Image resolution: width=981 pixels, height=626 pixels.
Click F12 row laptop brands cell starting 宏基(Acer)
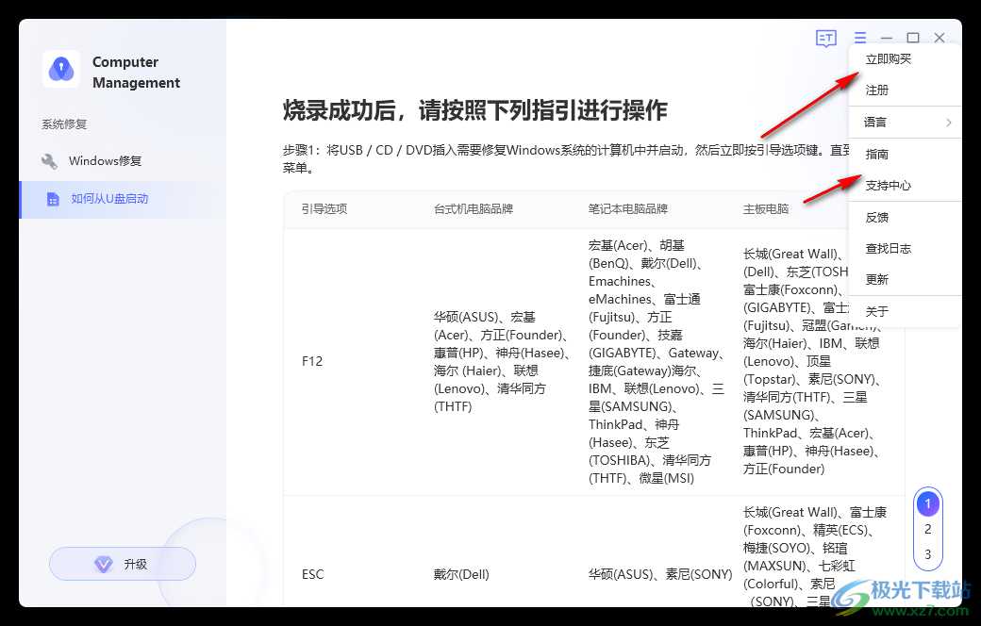pyautogui.click(x=657, y=362)
